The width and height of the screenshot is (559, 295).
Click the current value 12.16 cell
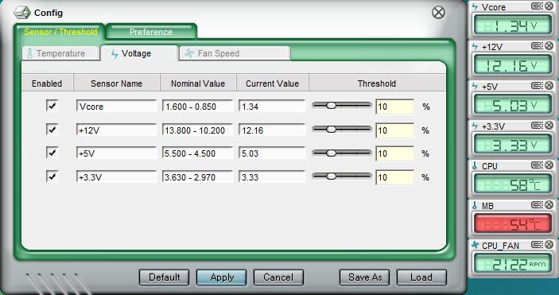[x=272, y=130]
